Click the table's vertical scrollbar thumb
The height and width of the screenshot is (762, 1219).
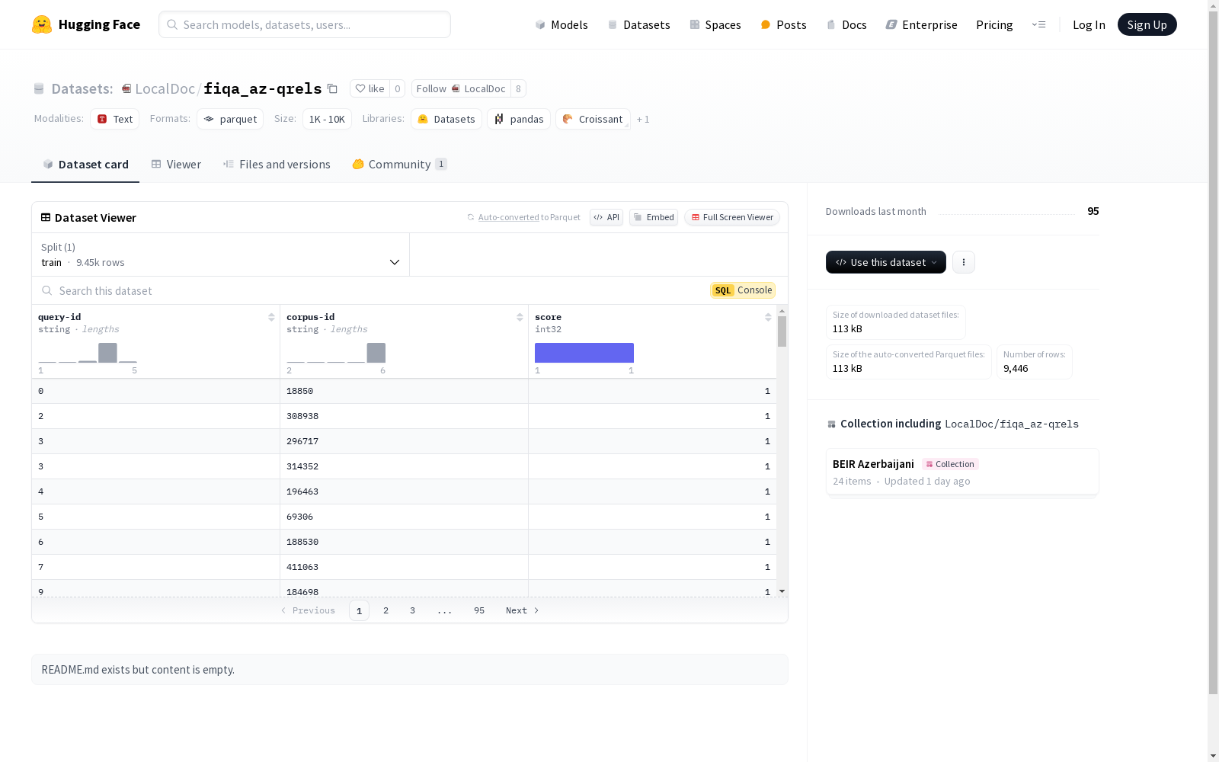point(782,331)
